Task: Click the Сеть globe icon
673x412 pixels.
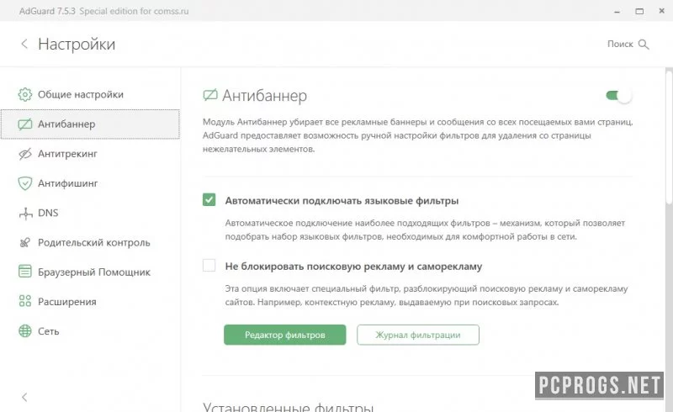Action: pyautogui.click(x=25, y=331)
